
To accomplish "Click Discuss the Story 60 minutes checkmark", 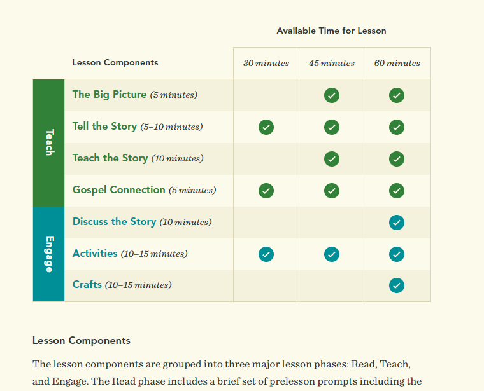I will pyautogui.click(x=397, y=223).
